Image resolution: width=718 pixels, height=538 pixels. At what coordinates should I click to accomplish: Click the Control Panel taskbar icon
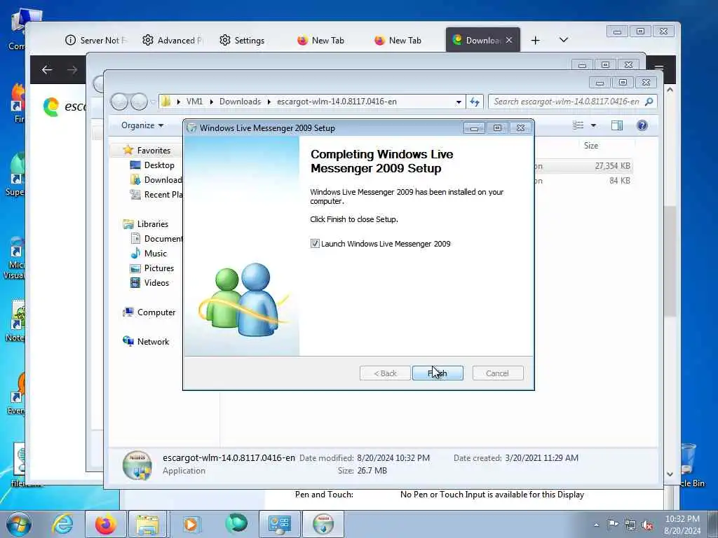pyautogui.click(x=279, y=524)
